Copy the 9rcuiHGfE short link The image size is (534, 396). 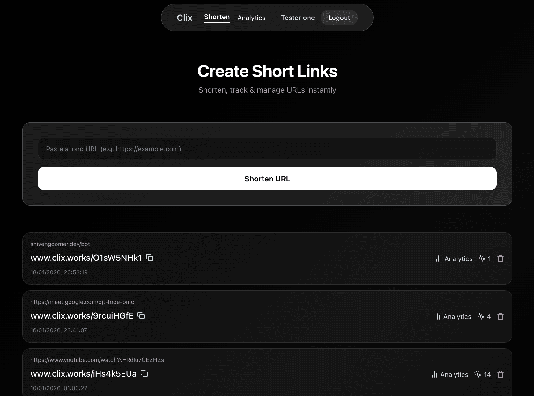[141, 315]
